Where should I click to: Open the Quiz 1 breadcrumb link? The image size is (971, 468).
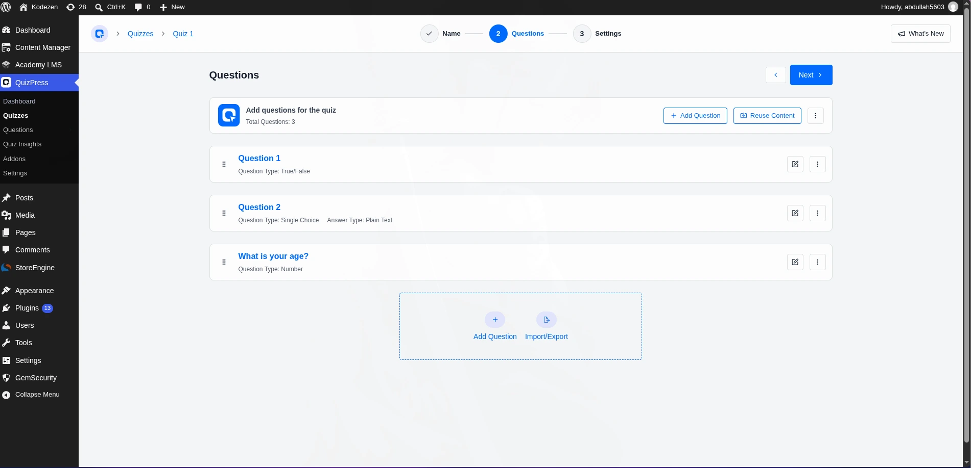[x=183, y=34]
